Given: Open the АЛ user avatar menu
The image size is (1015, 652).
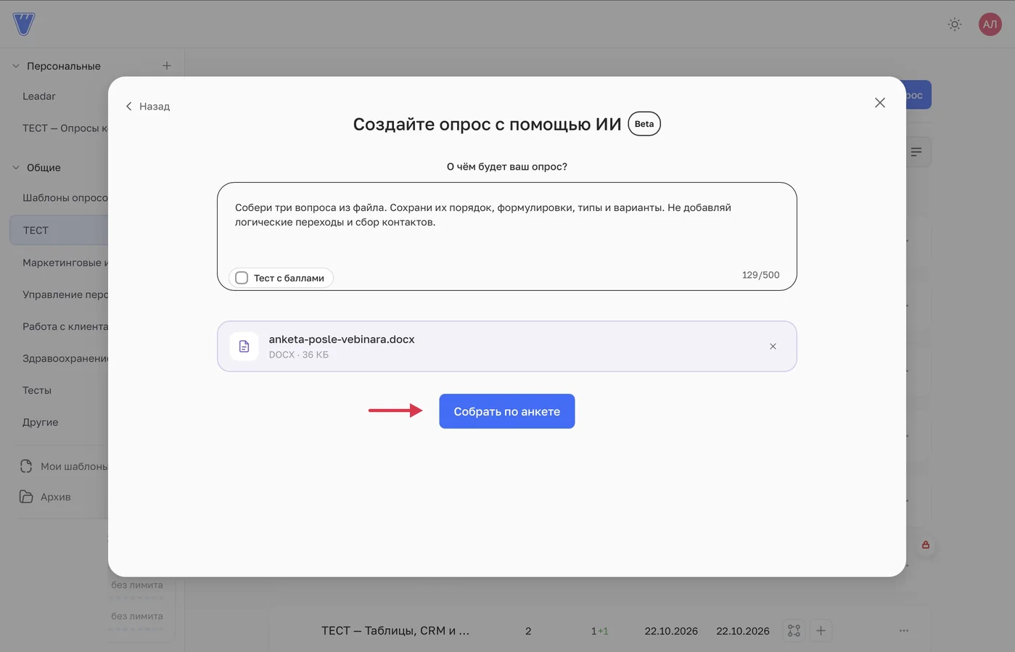Looking at the screenshot, I should coord(990,24).
